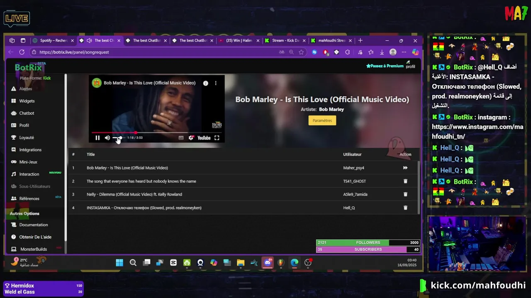Toggle subtitles in YouTube player
The height and width of the screenshot is (298, 531).
click(181, 138)
